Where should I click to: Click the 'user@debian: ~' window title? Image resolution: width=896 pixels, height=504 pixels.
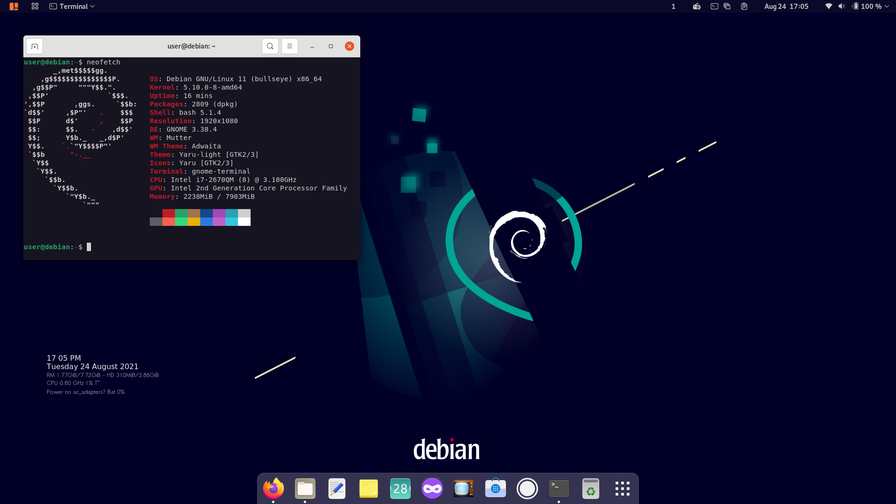point(191,46)
